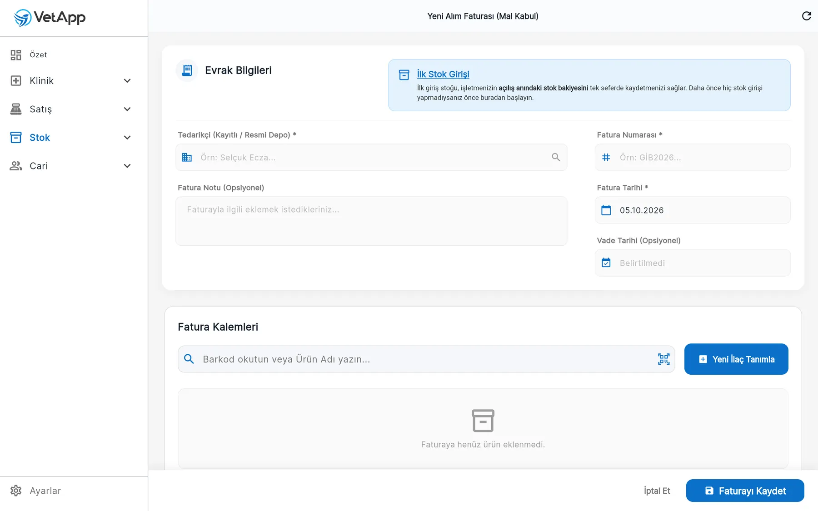Open the Özet menu item
The image size is (818, 511).
74,55
